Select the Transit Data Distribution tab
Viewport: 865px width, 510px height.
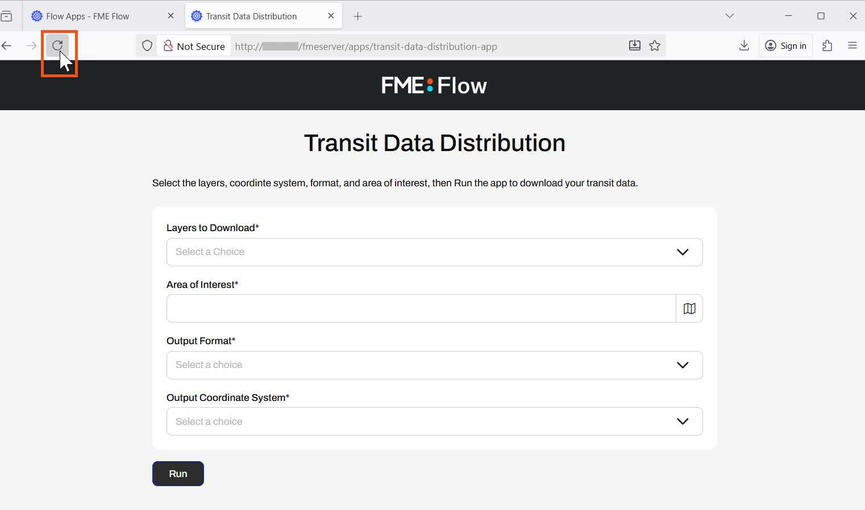point(251,16)
